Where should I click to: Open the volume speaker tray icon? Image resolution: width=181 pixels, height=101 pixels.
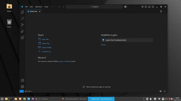click(172, 99)
